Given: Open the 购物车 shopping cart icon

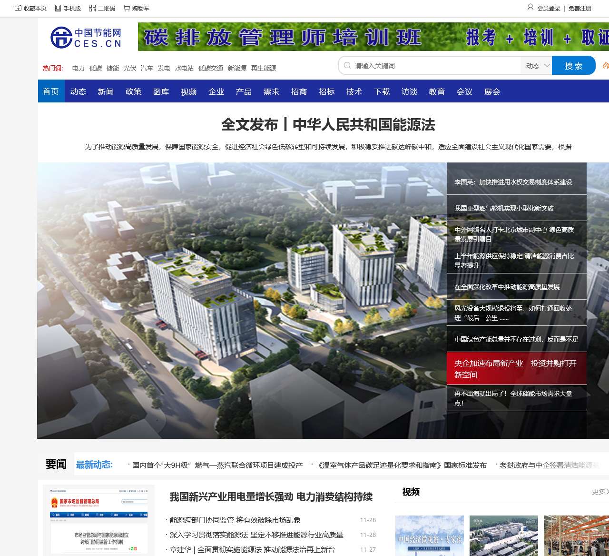Looking at the screenshot, I should [127, 8].
